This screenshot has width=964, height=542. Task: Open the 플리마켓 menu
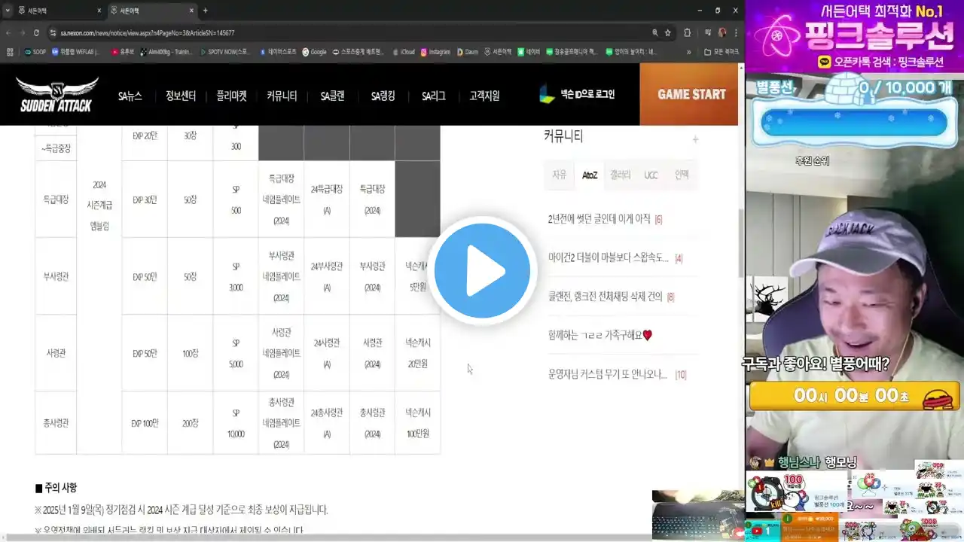pyautogui.click(x=231, y=96)
